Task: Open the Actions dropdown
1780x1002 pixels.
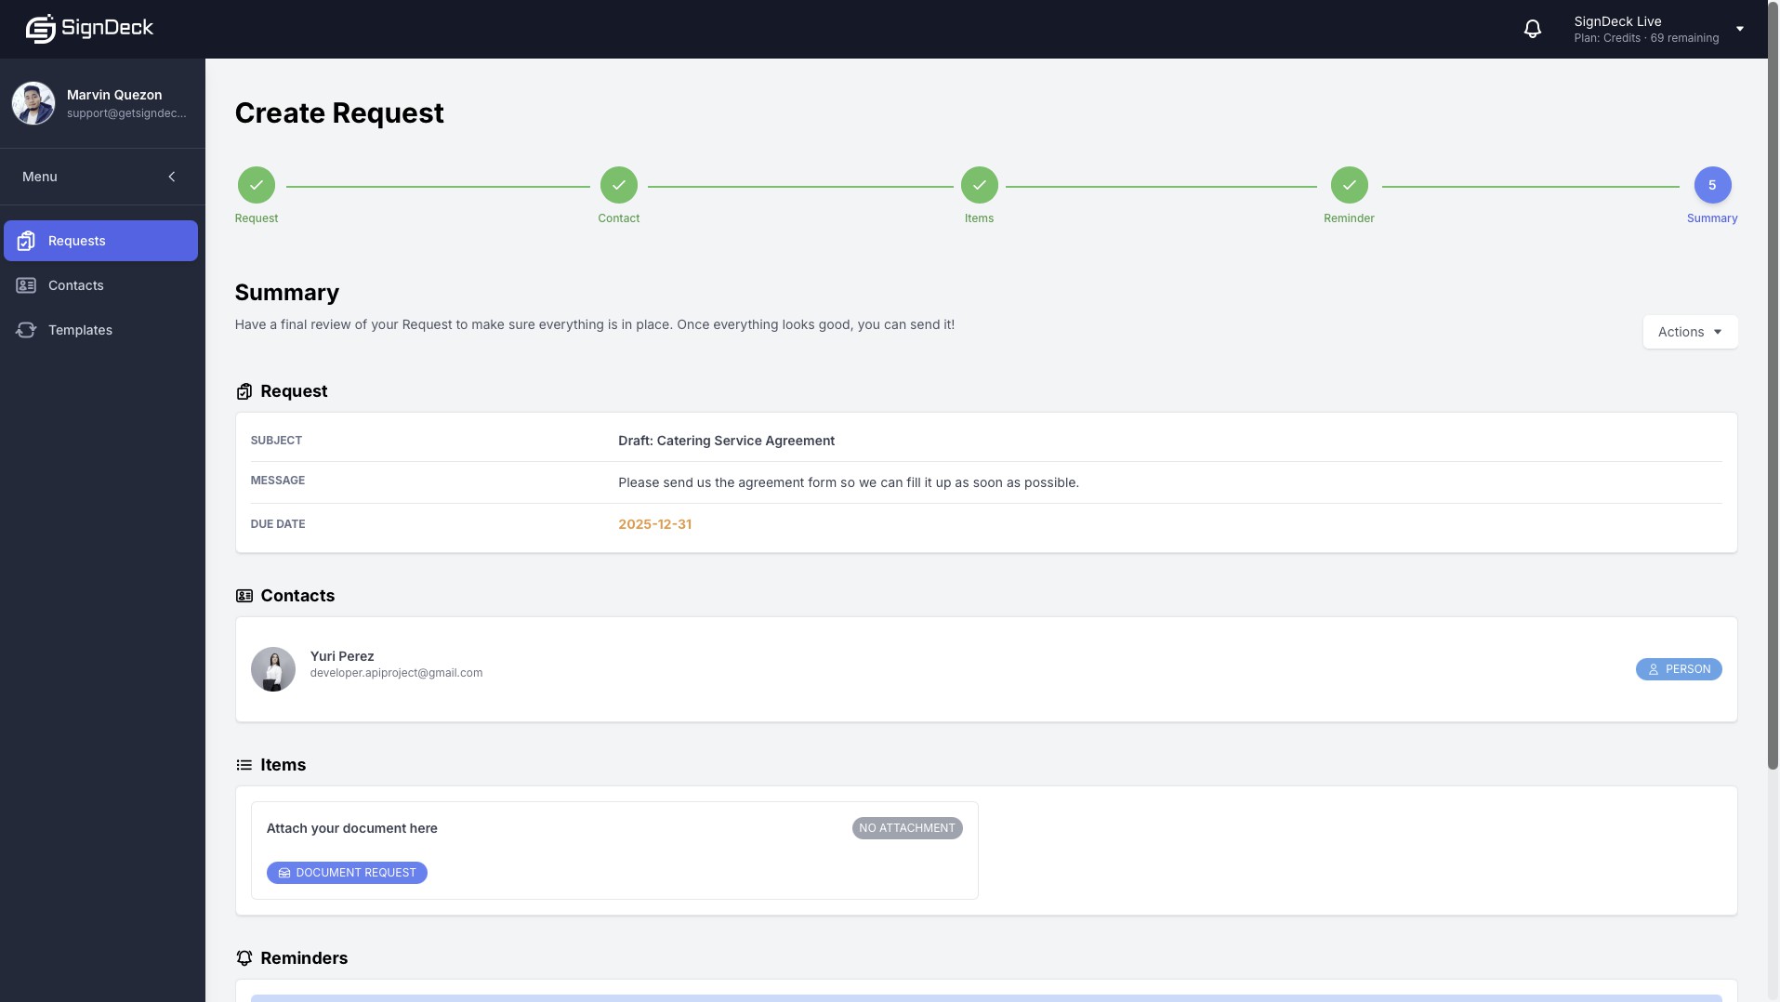Action: [1690, 332]
